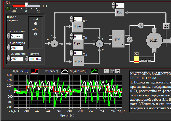171x121 pixels.
Task: Open the signal type Square selector
Action: [x=17, y=36]
